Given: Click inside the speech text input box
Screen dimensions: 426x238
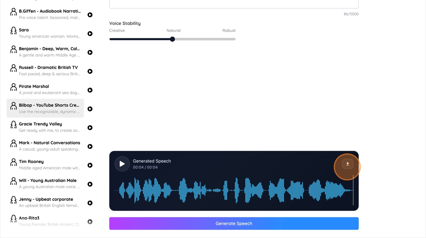Looking at the screenshot, I should 234,4.
